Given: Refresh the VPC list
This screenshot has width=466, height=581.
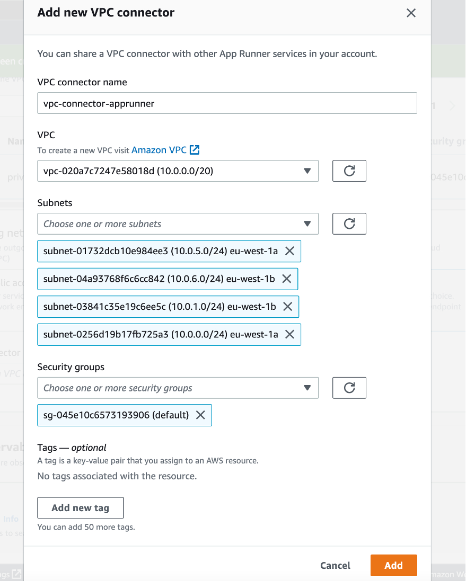Looking at the screenshot, I should click(x=349, y=171).
